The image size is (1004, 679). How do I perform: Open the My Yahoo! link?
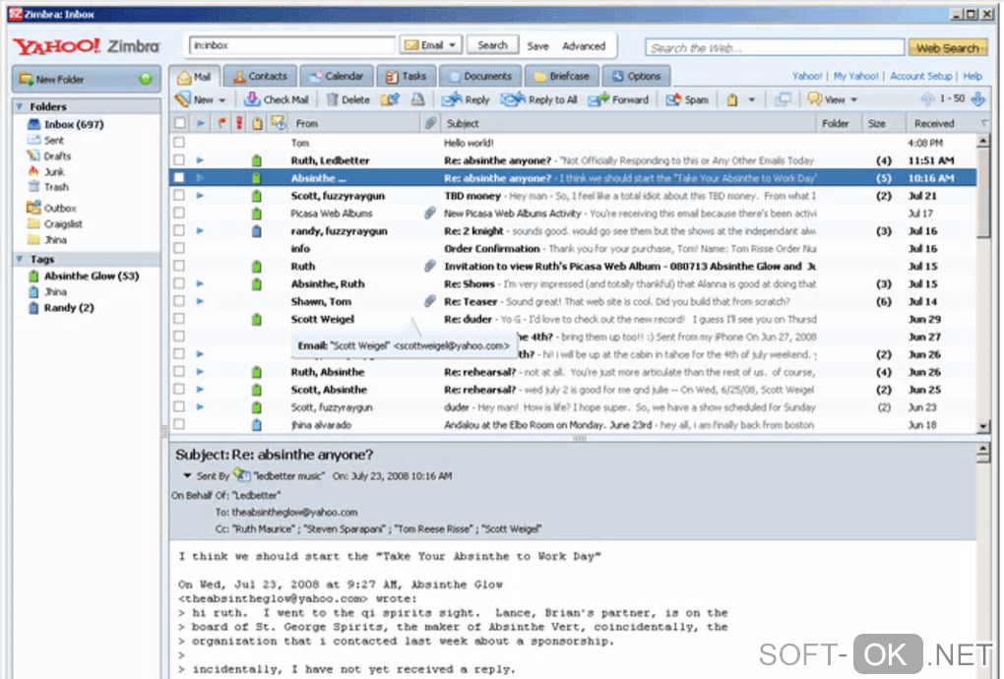coord(855,76)
